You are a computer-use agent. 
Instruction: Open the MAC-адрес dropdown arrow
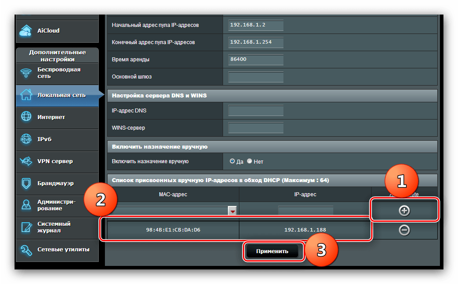232,210
